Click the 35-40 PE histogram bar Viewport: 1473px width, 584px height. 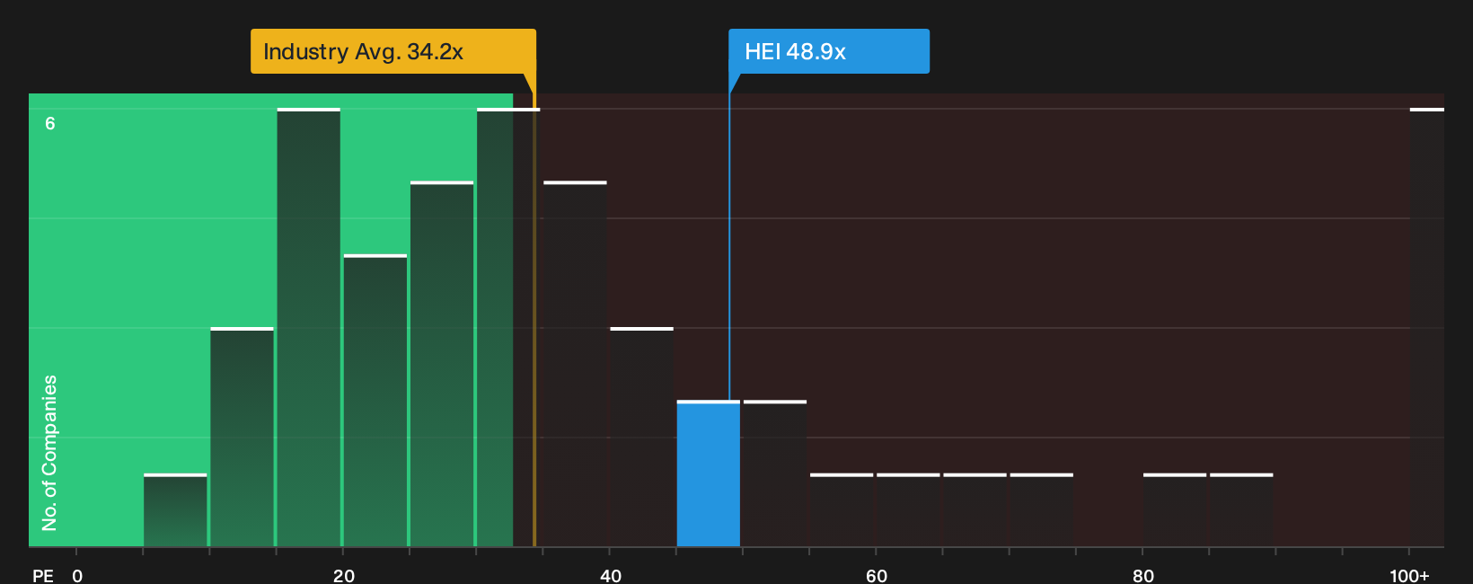[x=575, y=364]
